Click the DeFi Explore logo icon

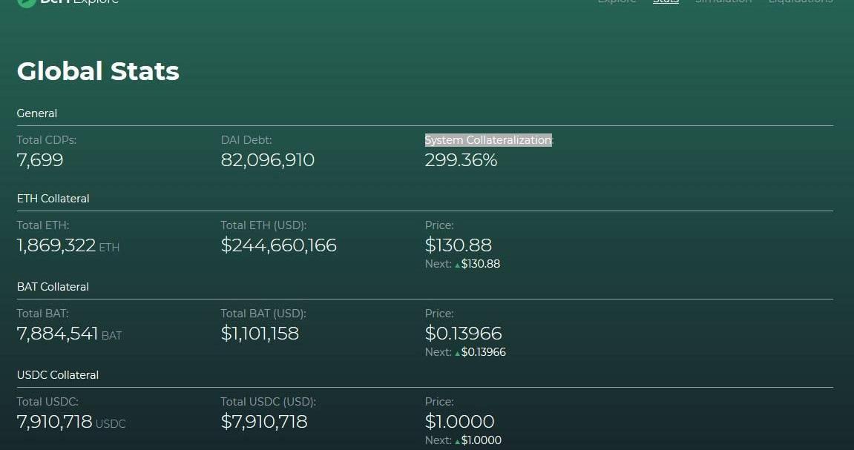[27, 2]
